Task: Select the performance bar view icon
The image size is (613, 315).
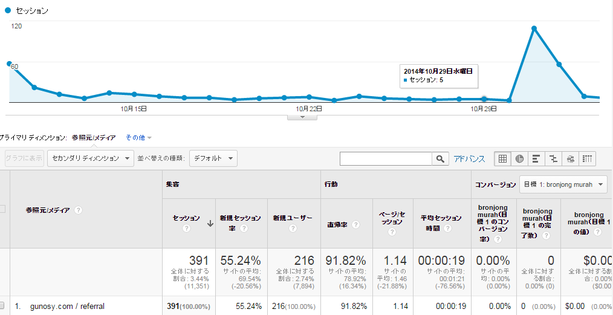Action: [536, 159]
